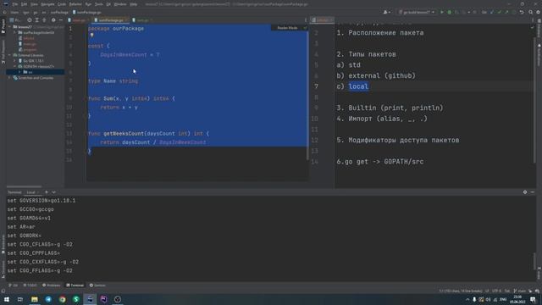Hide the Project tool window

(x=61, y=20)
